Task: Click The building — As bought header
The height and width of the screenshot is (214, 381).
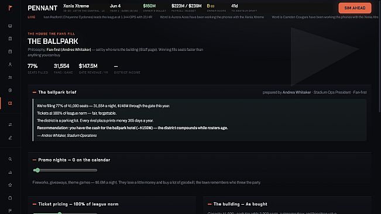Action: [x=241, y=204]
